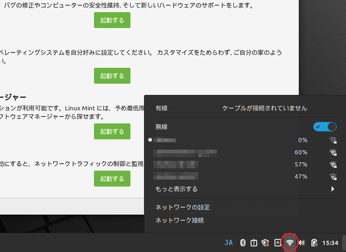Click the signal icon for 57% network
The height and width of the screenshot is (252, 346).
pyautogui.click(x=333, y=165)
